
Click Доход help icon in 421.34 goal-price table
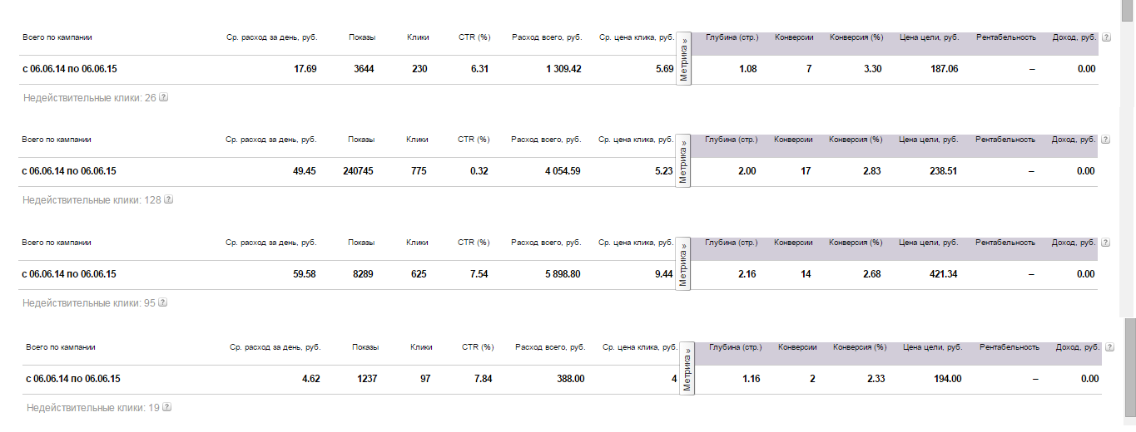[1106, 243]
